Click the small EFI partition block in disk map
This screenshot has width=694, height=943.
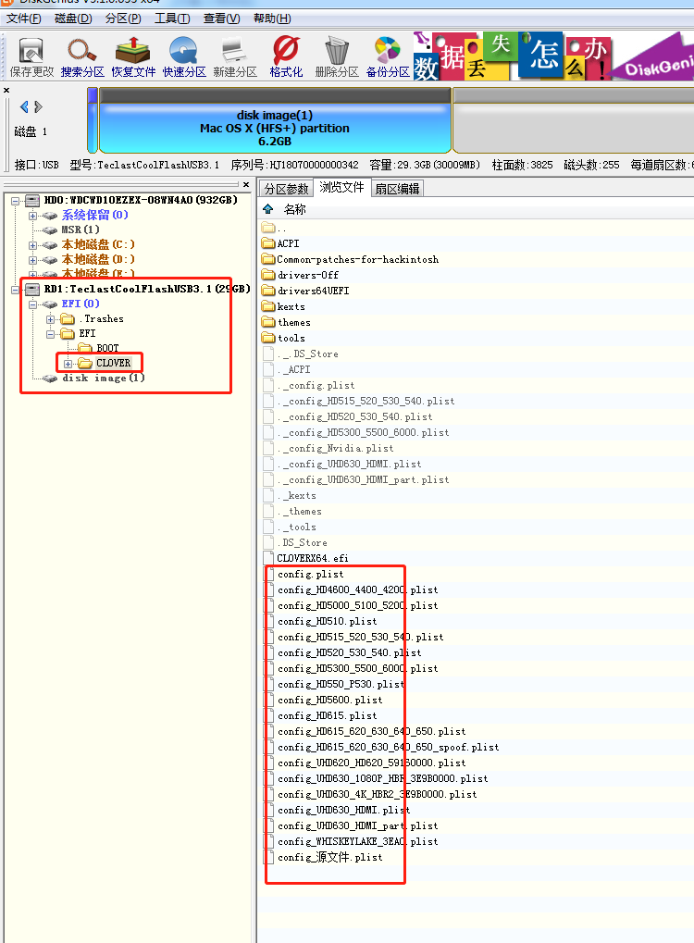click(x=93, y=120)
